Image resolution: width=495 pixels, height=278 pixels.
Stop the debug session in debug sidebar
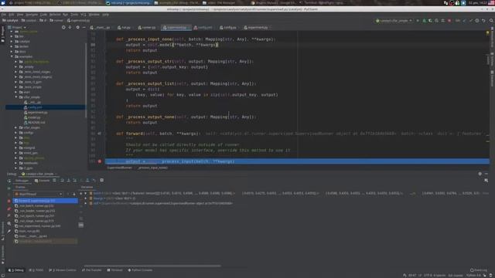(9, 201)
